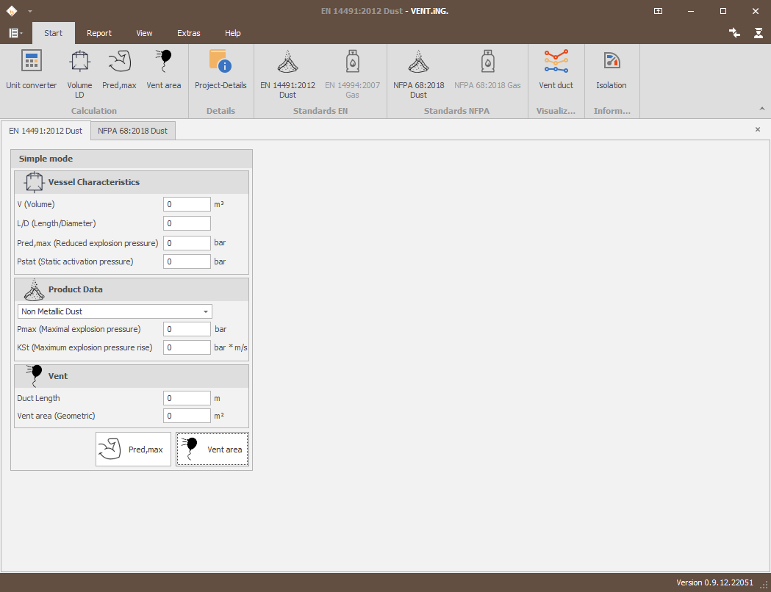The image size is (771, 592).
Task: Close the current document tab panel
Action: point(758,130)
